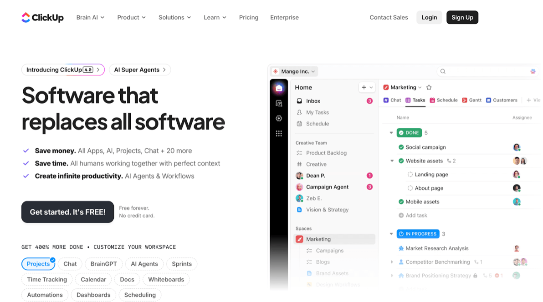
Task: Select the Chat workspace chip
Action: pyautogui.click(x=70, y=264)
